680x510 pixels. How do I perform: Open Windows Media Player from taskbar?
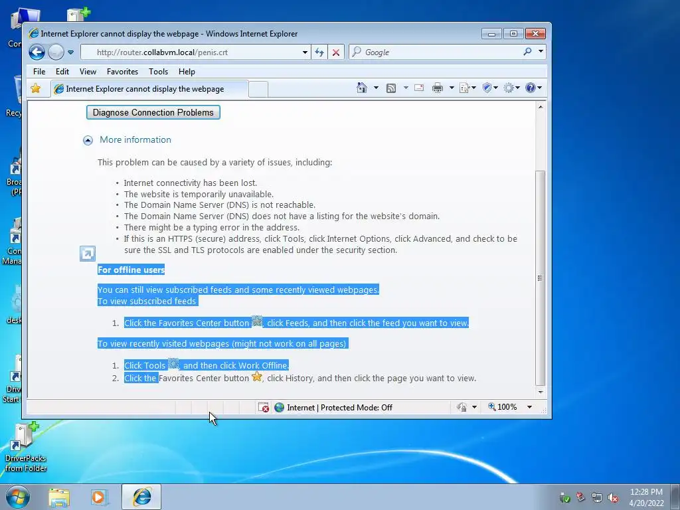[99, 497]
